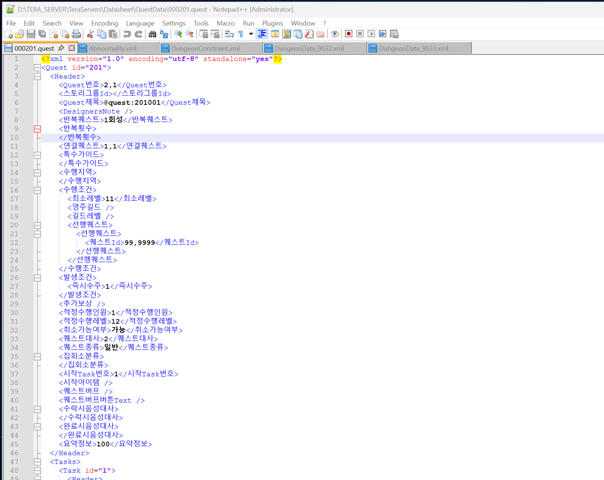Click the Zoom In magnifier icon
Viewport: 604px width, 480px height.
(178, 34)
